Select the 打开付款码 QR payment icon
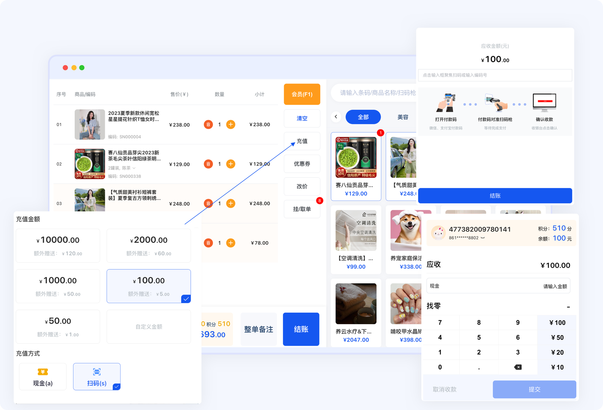This screenshot has height=410, width=603. [447, 102]
